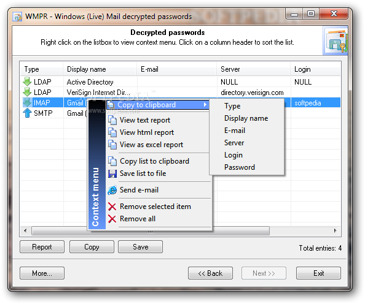Viewport: 365px width, 304px height.
Task: Click the Exit button
Action: [318, 273]
